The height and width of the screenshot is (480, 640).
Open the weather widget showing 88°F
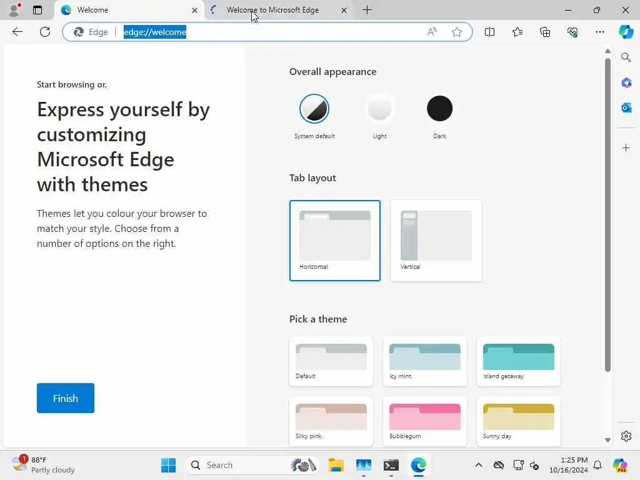point(43,465)
